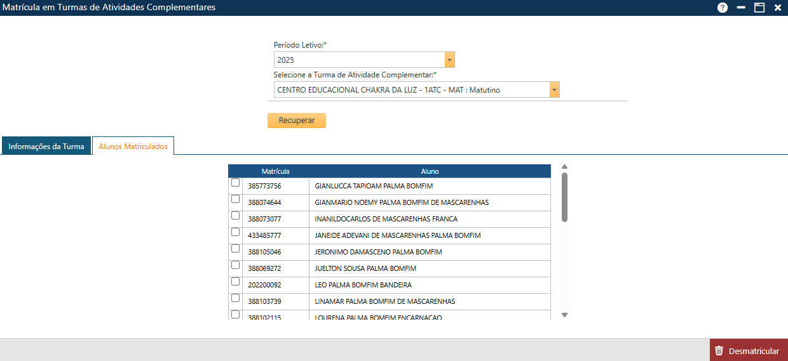Close the Matrícula em Turmas window
The height and width of the screenshot is (361, 788).
pyautogui.click(x=778, y=8)
